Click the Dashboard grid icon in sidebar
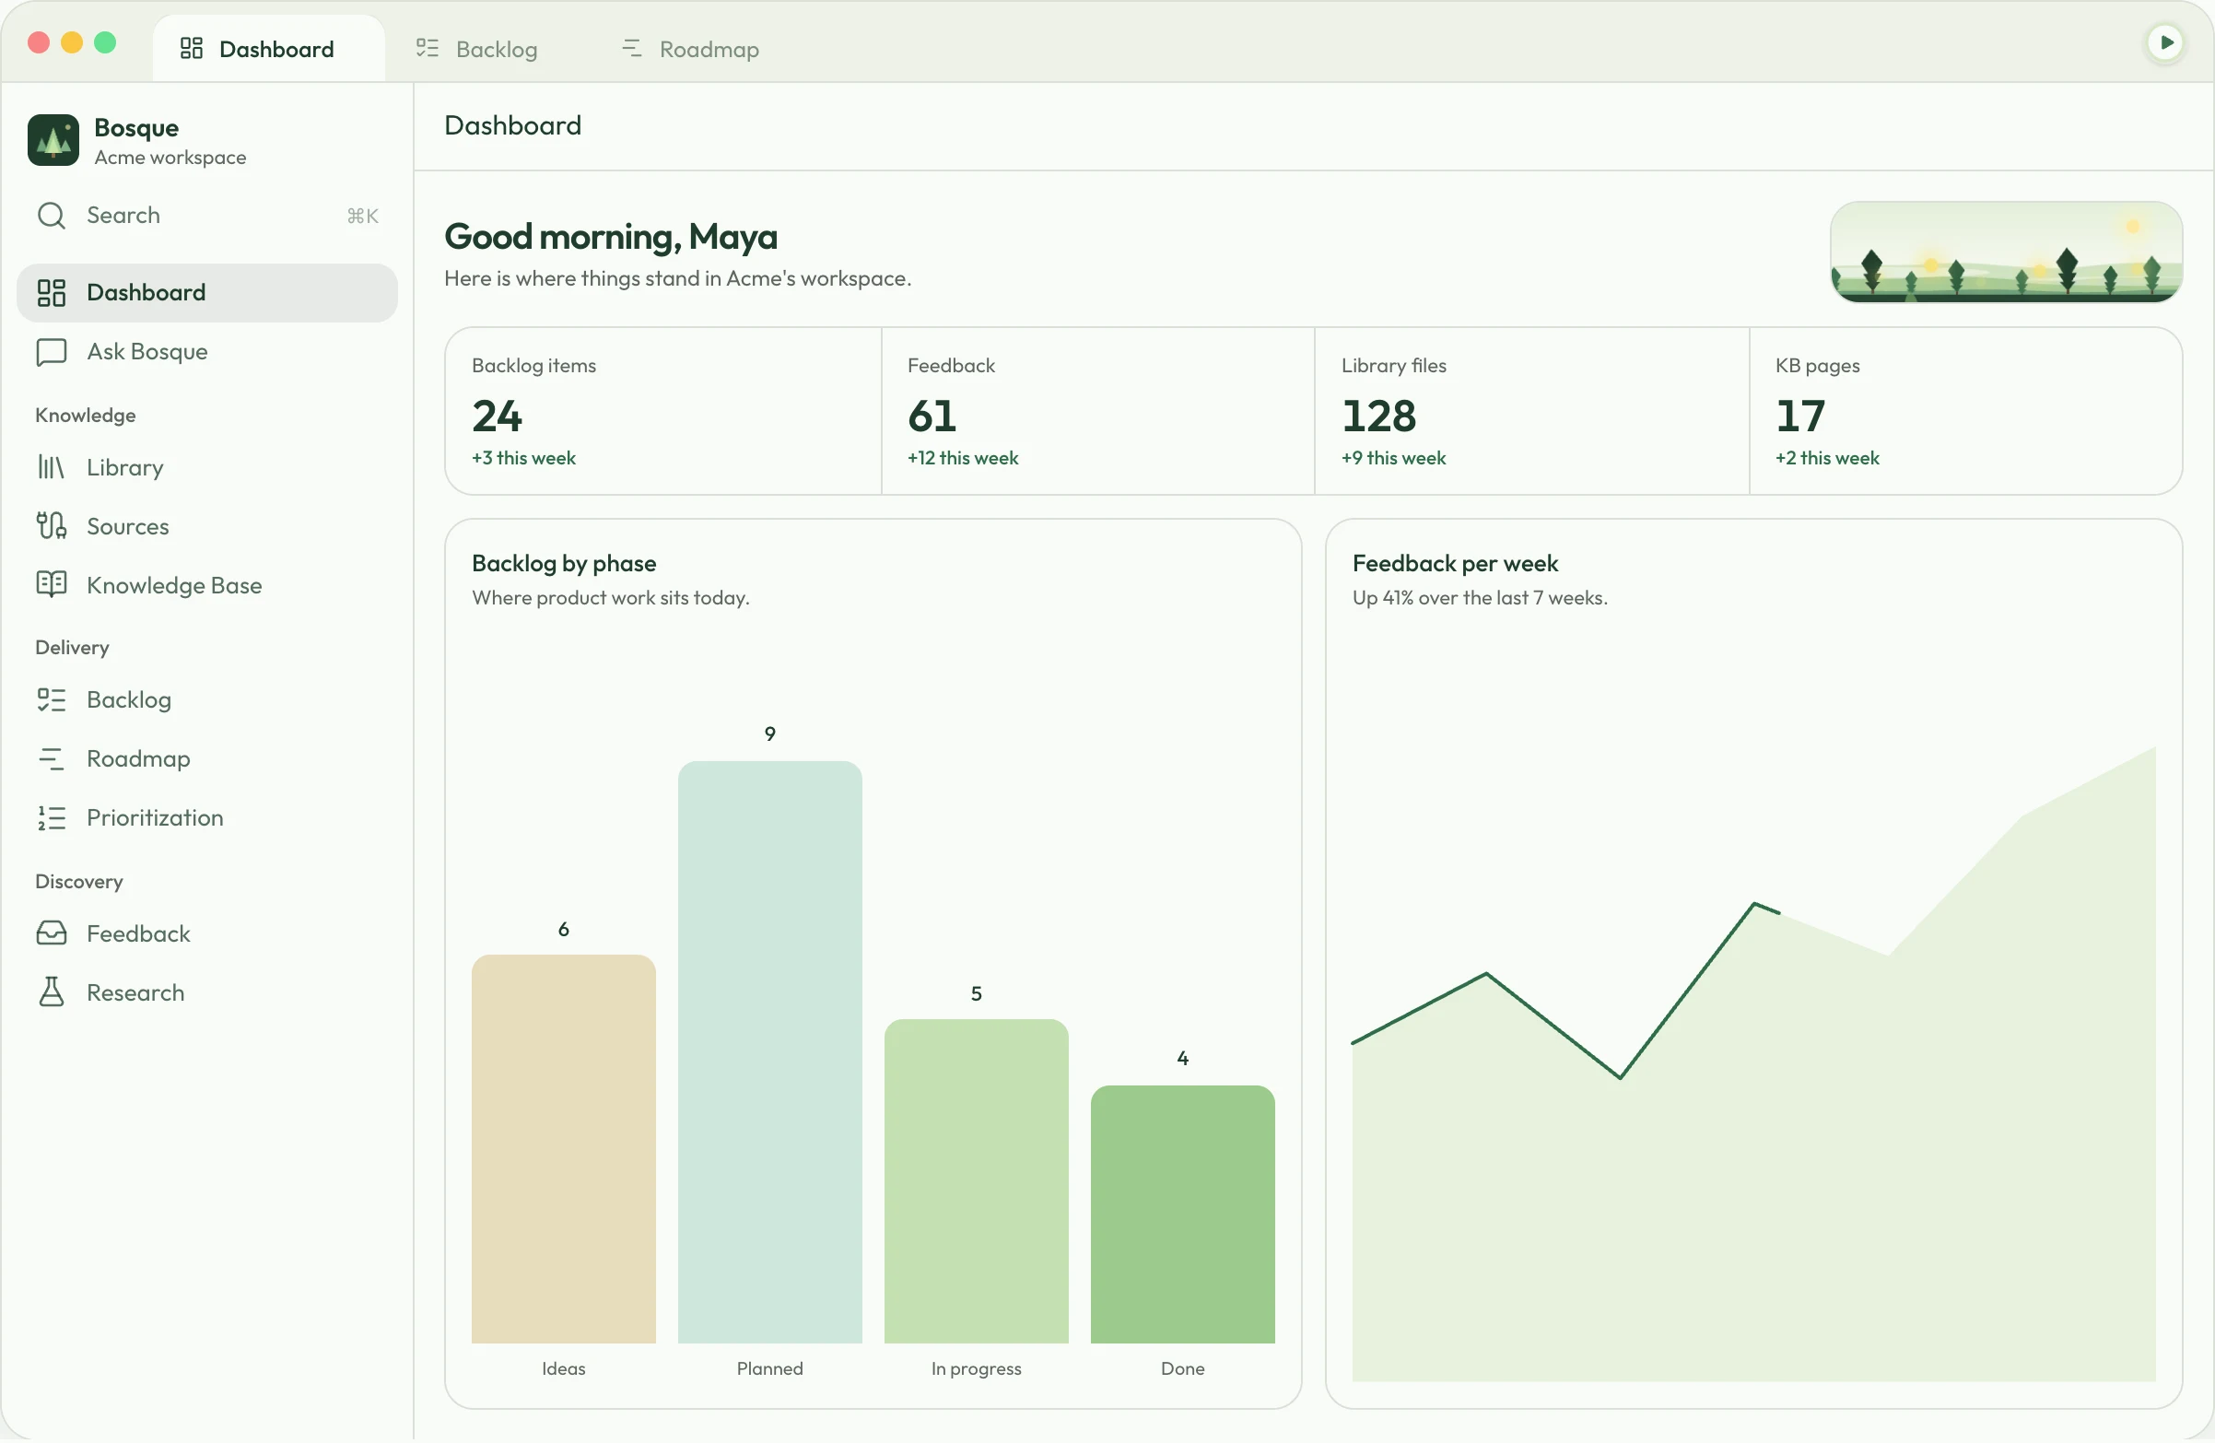The image size is (2215, 1443). [x=52, y=293]
